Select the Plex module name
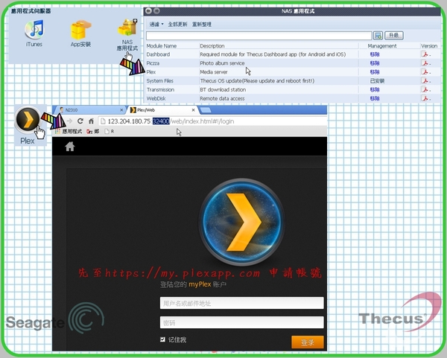The width and height of the screenshot is (447, 358). coord(151,72)
